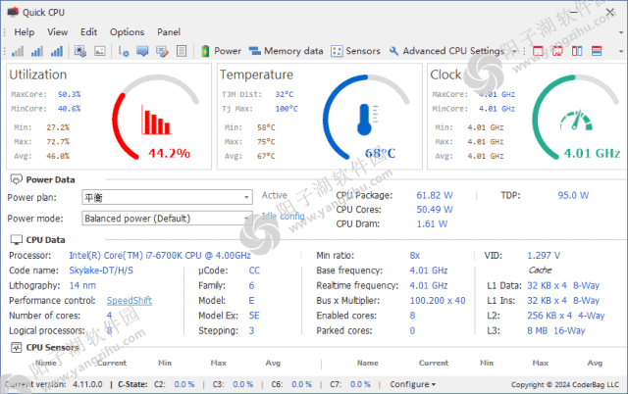This screenshot has width=628, height=394.
Task: Click the Active power plan status label
Action: tap(275, 195)
